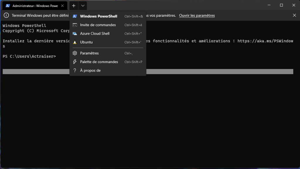Click the PowerShell icon in the tab

pyautogui.click(x=8, y=6)
